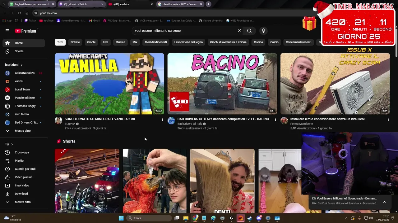Go back with the browser back arrow
This screenshot has height=223, width=398.
pyautogui.click(x=4, y=13)
